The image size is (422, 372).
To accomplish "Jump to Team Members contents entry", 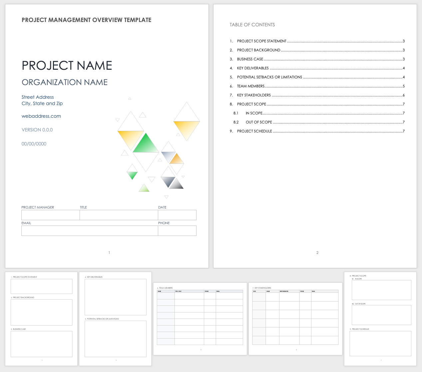I will (x=250, y=86).
